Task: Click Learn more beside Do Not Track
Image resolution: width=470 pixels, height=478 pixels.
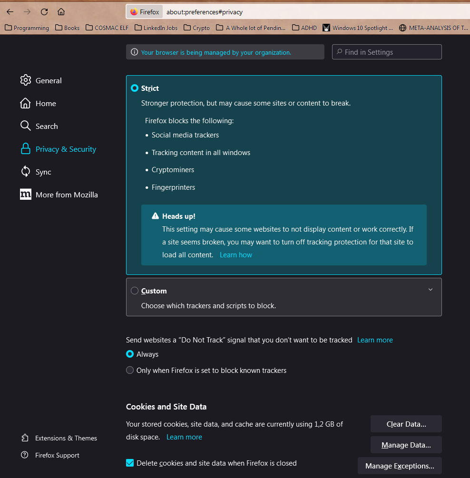Action: pos(375,340)
